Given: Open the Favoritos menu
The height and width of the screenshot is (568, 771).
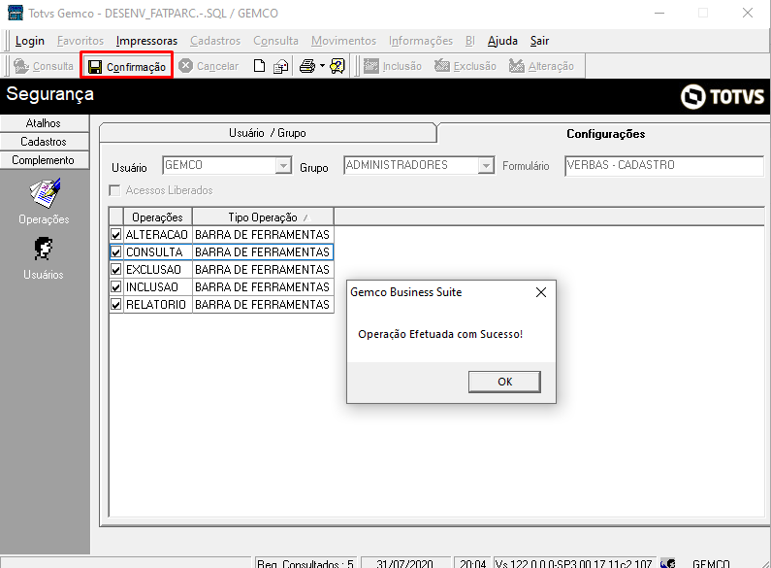Looking at the screenshot, I should click(80, 41).
